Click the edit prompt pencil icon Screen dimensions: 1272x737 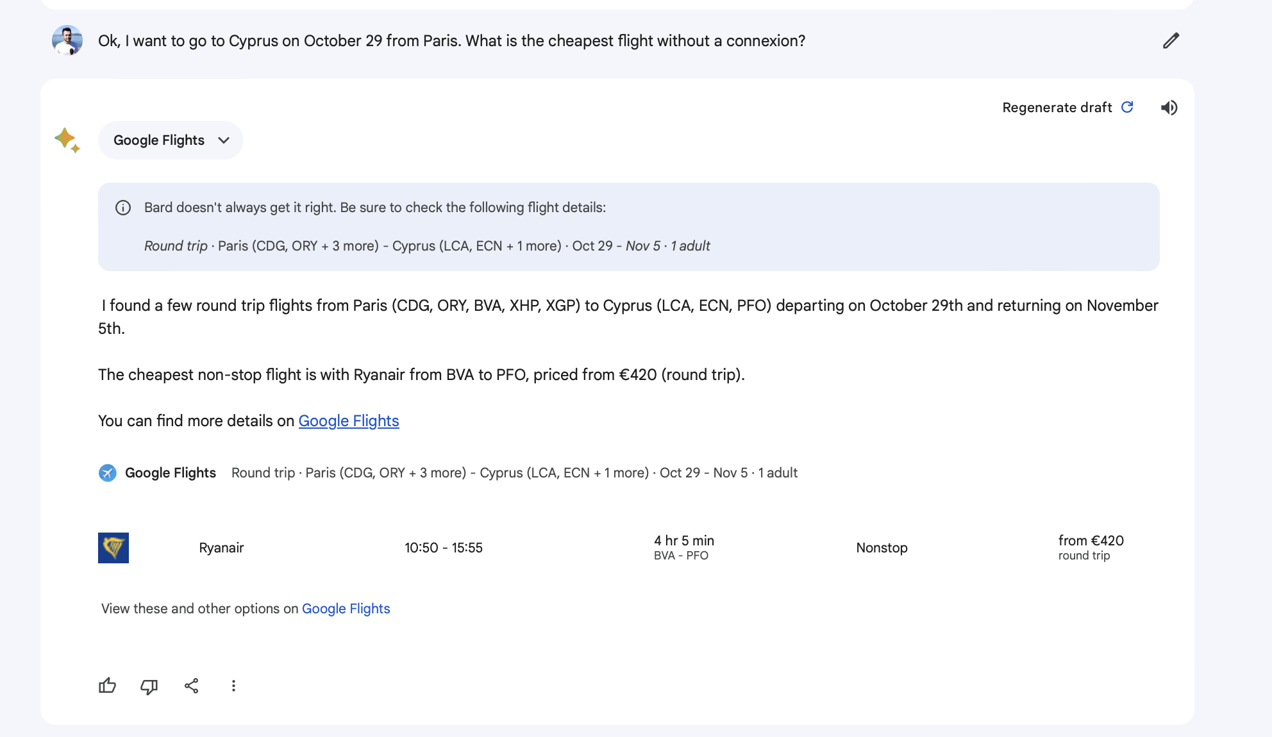point(1171,41)
